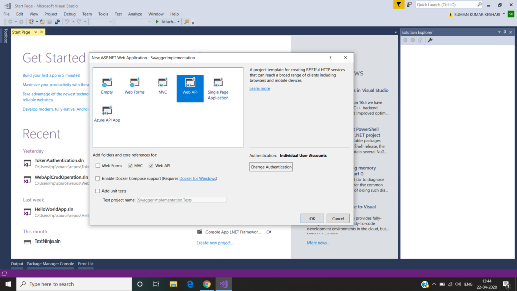
Task: Open the Windows Action Center notifications
Action: (x=507, y=284)
